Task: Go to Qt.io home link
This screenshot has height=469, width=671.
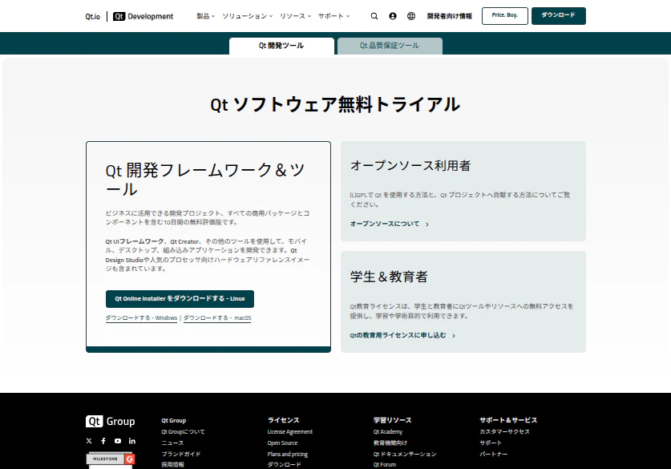Action: (x=92, y=17)
